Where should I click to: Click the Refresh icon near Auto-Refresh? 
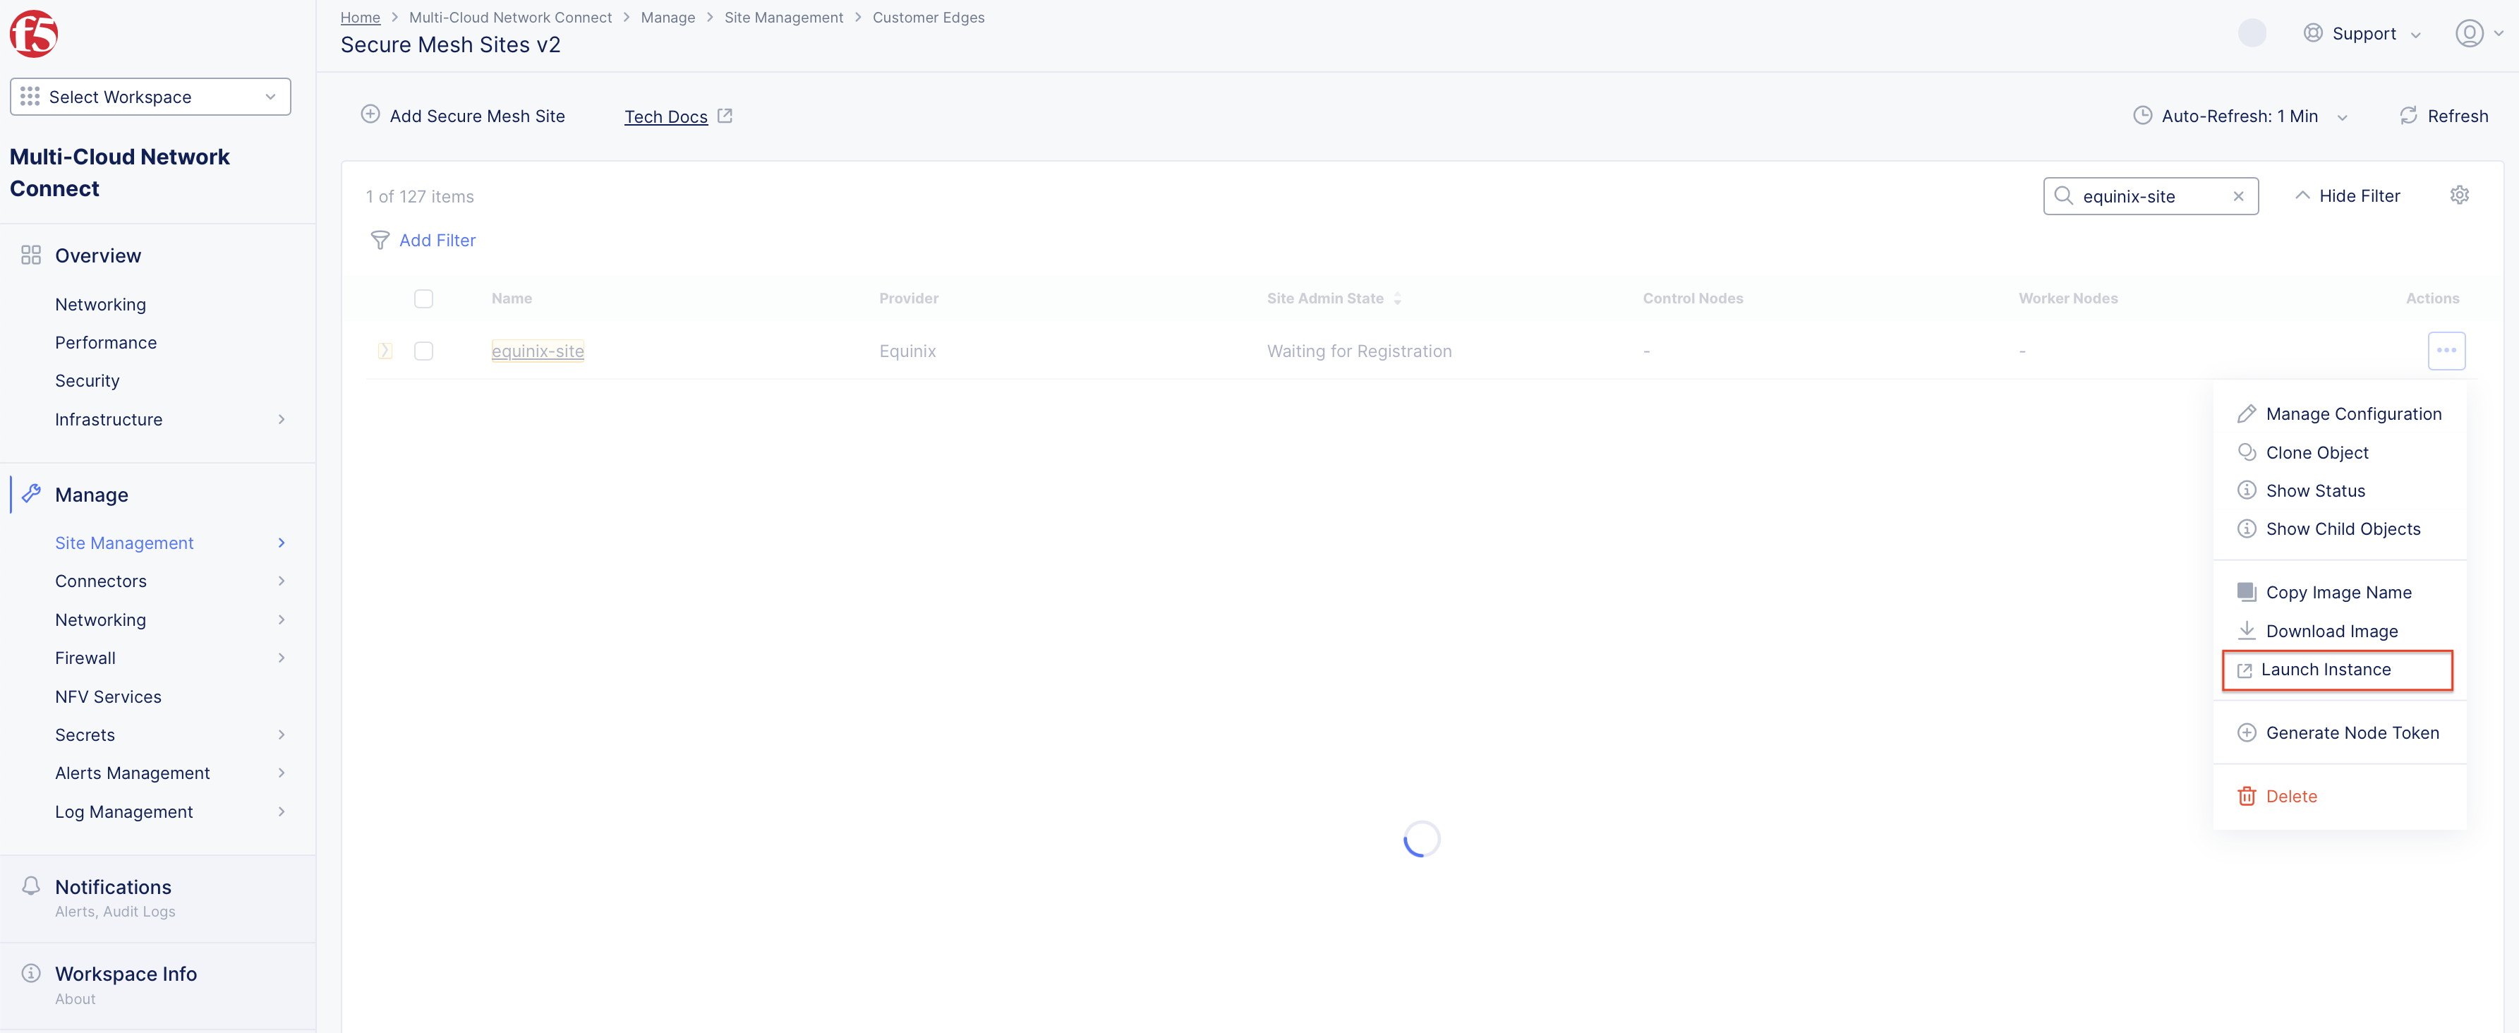2410,116
